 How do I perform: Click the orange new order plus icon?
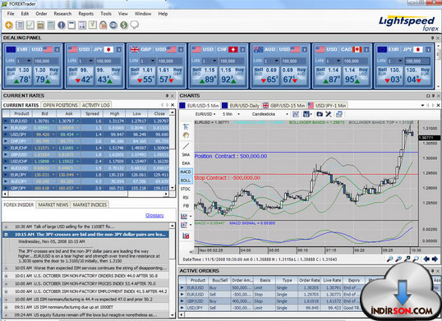pos(9,25)
